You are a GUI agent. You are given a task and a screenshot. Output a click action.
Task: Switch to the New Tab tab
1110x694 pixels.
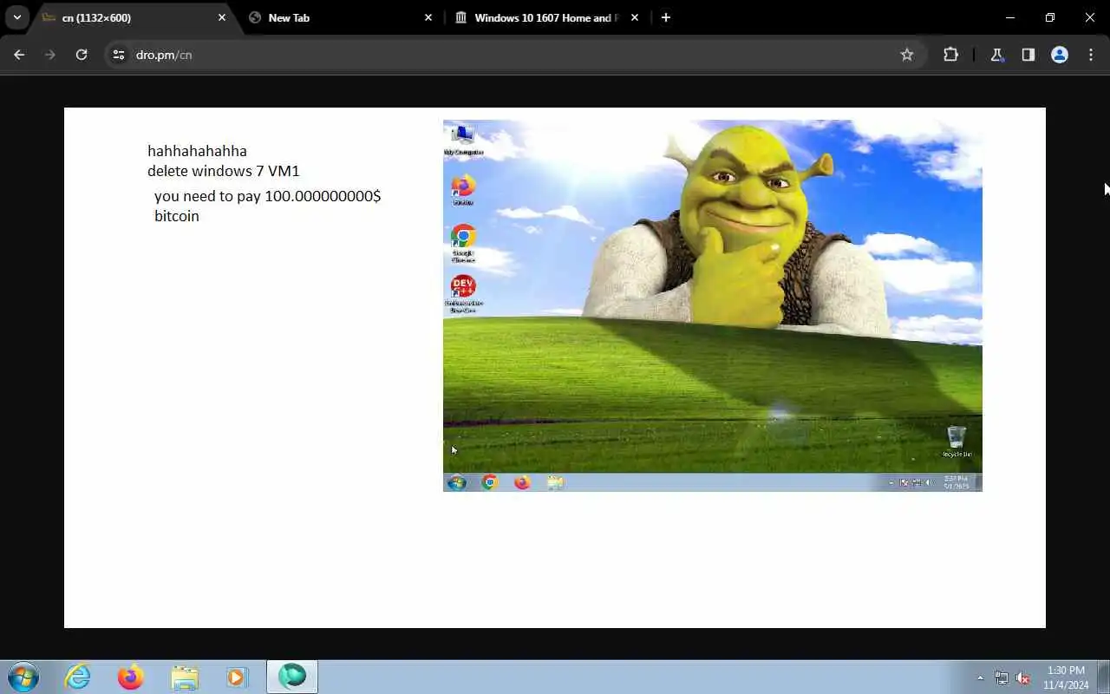[x=340, y=17]
